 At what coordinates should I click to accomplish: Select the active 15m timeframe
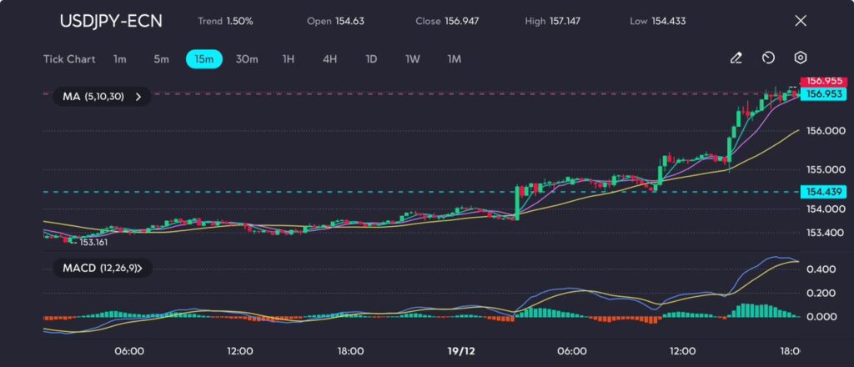coord(203,59)
